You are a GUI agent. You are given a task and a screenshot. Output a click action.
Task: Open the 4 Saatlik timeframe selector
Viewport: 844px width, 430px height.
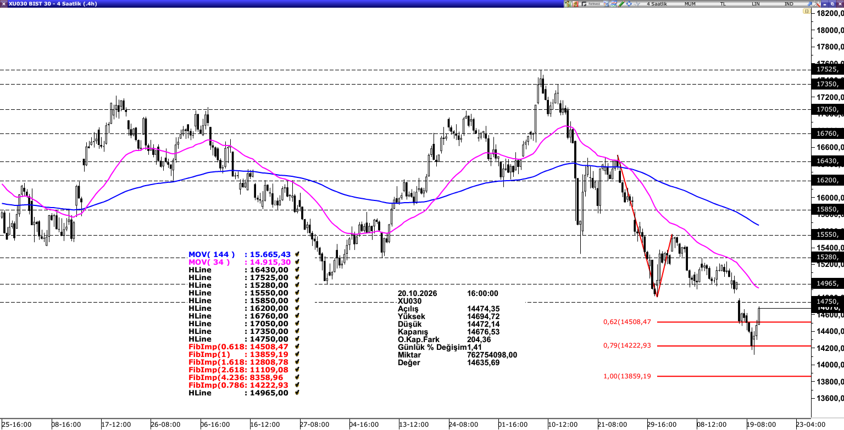[657, 4]
